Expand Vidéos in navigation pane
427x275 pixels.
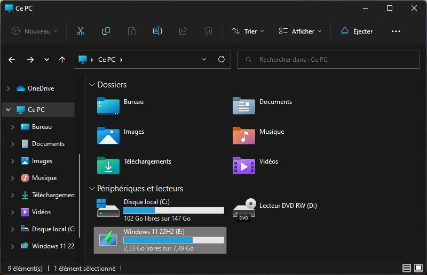click(x=12, y=212)
